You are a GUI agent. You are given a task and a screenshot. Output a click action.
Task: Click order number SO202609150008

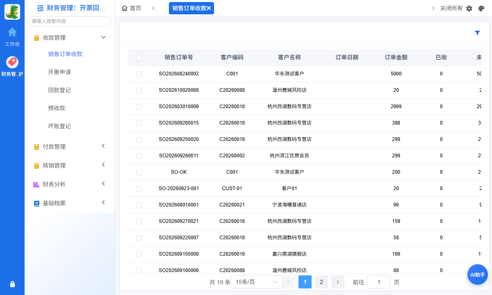coord(179,254)
